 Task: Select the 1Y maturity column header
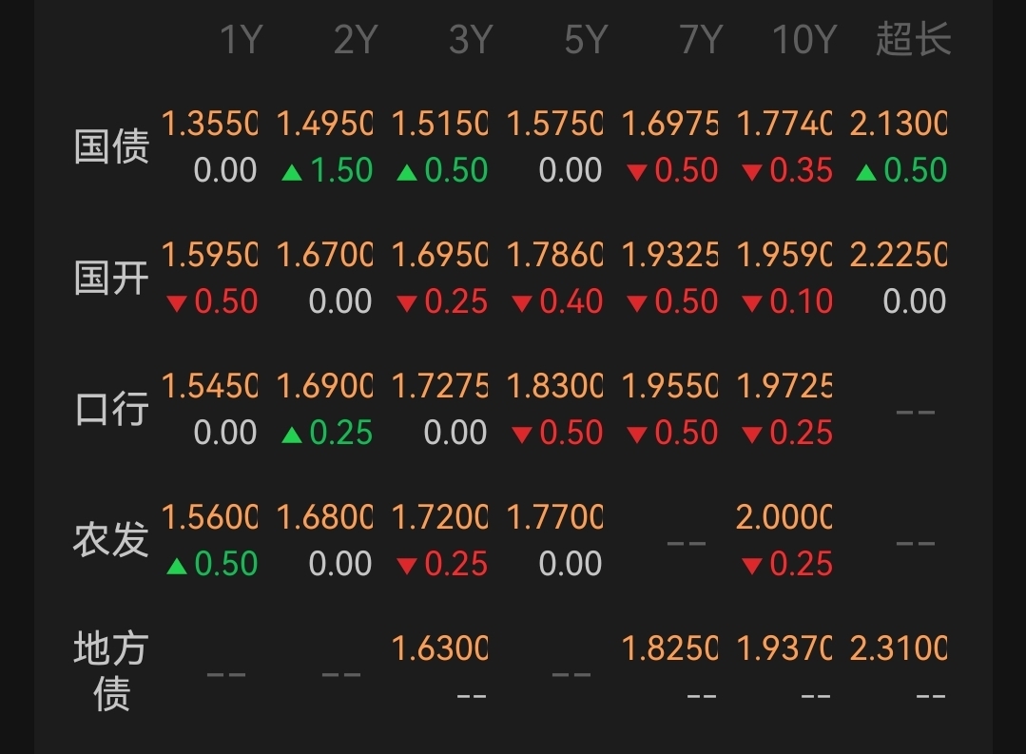click(241, 41)
